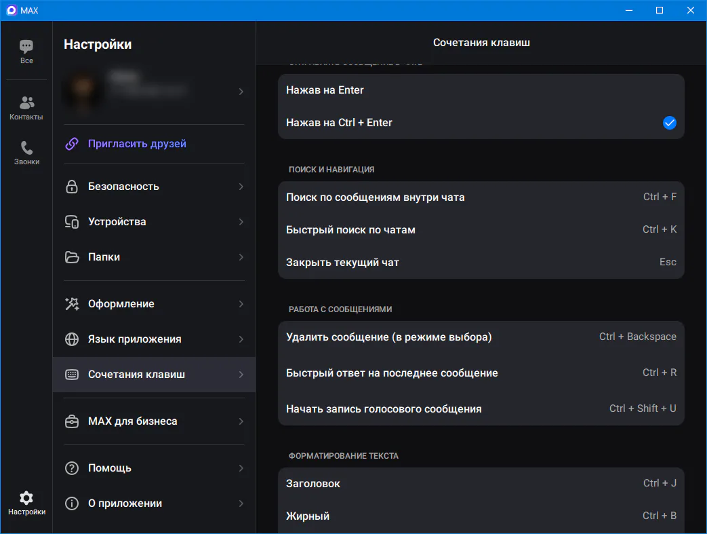The width and height of the screenshot is (707, 534).
Task: Click the Заголовок shortcut row
Action: point(481,483)
